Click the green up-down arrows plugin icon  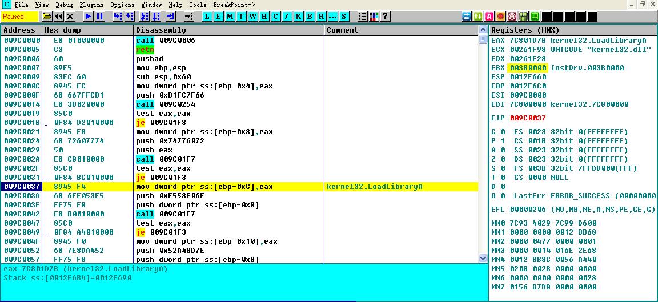click(x=478, y=17)
